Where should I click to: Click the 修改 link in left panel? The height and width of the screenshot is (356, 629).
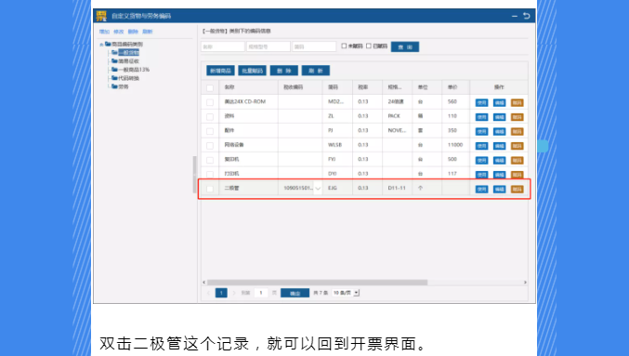click(x=119, y=32)
